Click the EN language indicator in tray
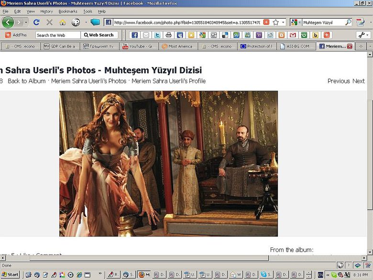Screen dimensions: 373x280 (x=320, y=275)
